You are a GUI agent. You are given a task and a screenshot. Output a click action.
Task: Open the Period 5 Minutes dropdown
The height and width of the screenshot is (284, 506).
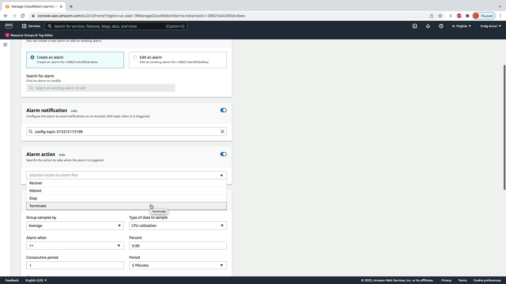(178, 265)
